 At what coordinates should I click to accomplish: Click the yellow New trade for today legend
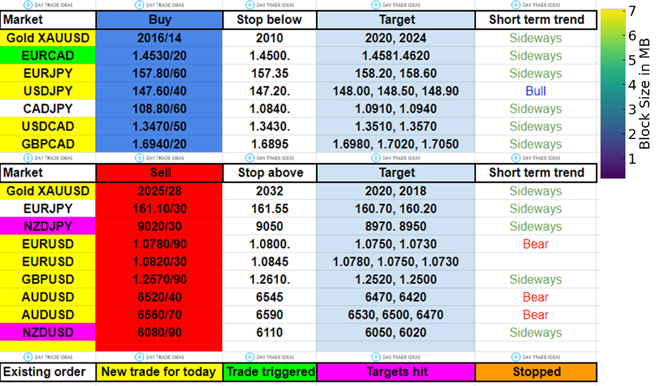[x=159, y=372]
